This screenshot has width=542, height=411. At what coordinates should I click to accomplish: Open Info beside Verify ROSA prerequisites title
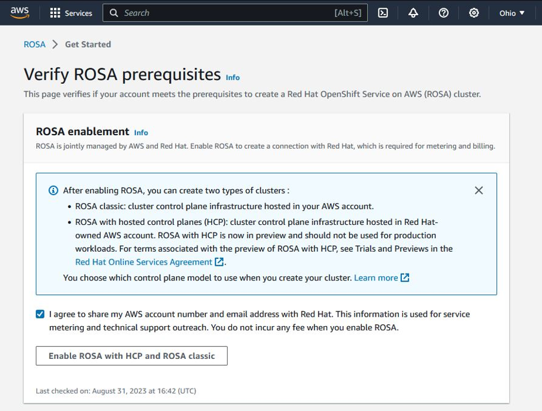tap(232, 77)
